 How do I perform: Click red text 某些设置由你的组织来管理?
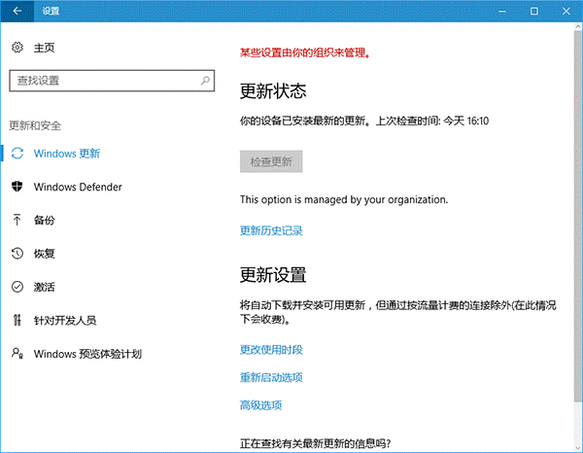pyautogui.click(x=304, y=52)
